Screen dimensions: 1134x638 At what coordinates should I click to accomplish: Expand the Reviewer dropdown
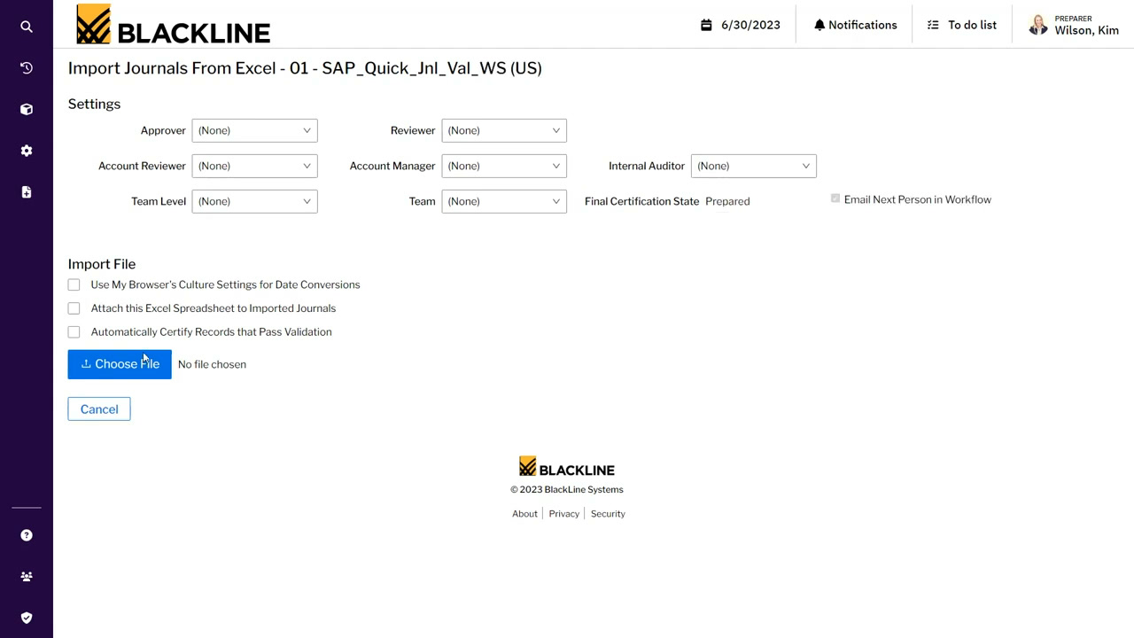[x=504, y=130]
